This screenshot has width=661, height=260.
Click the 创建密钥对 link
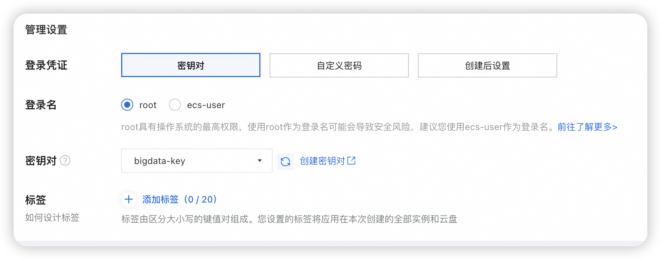323,161
